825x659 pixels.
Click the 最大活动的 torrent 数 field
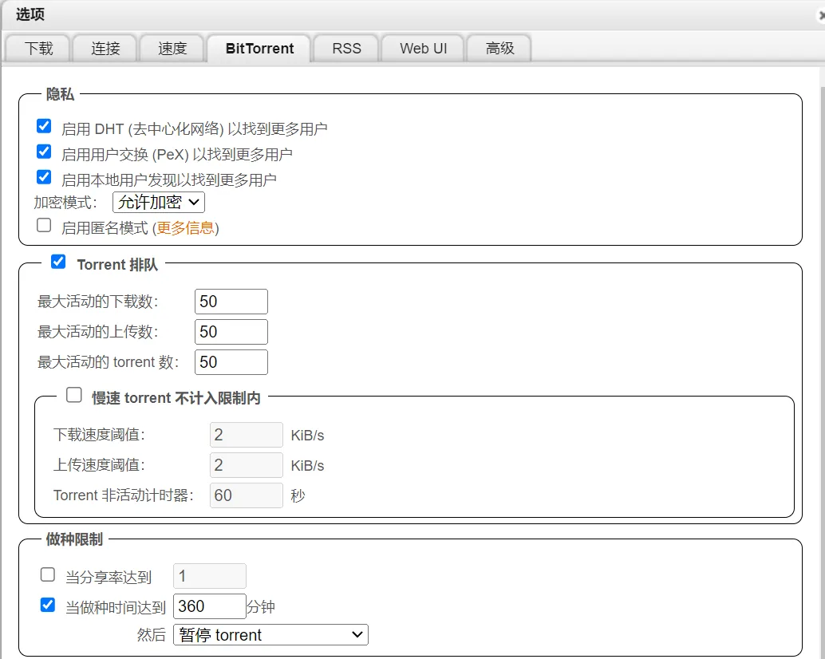[231, 362]
